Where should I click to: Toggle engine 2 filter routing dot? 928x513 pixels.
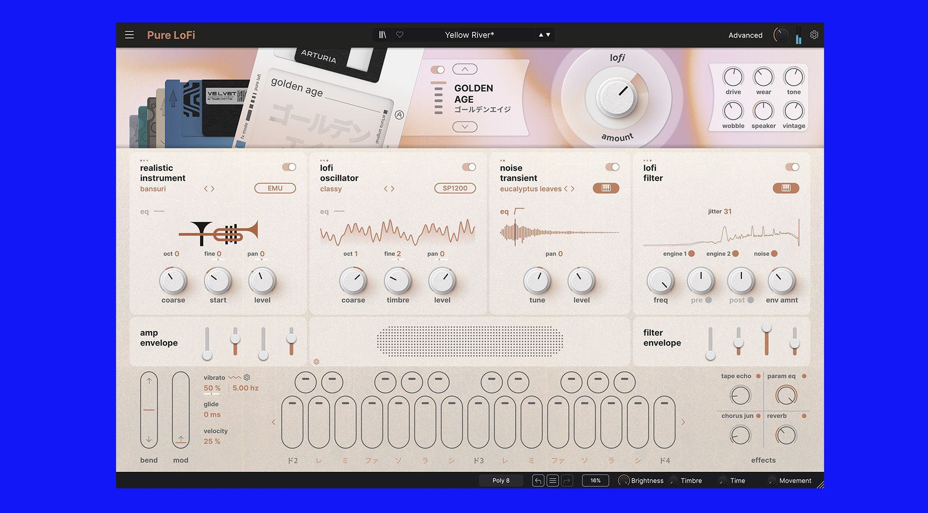point(735,253)
